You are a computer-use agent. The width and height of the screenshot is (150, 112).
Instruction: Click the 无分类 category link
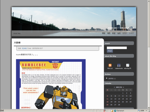point(24,48)
